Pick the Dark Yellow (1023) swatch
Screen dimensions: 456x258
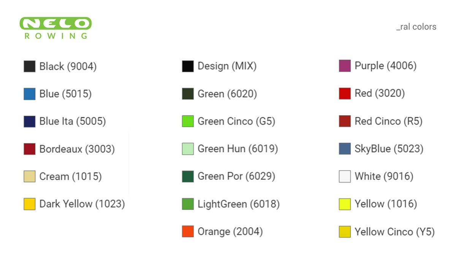pos(30,204)
